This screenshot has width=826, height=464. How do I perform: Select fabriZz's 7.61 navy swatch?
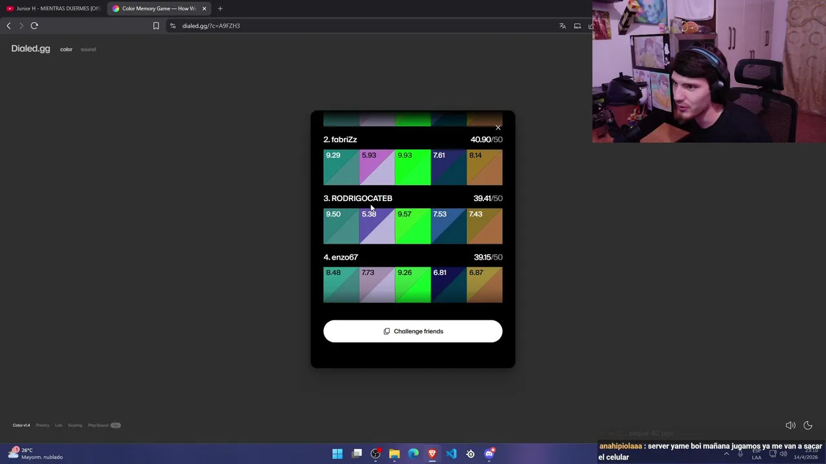[448, 168]
